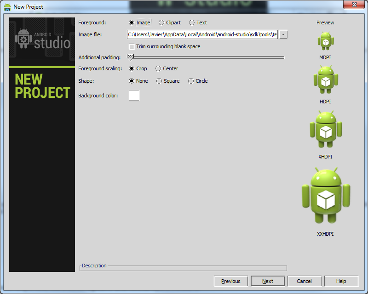Open the Background color swatch
This screenshot has width=368, height=294.
point(134,96)
